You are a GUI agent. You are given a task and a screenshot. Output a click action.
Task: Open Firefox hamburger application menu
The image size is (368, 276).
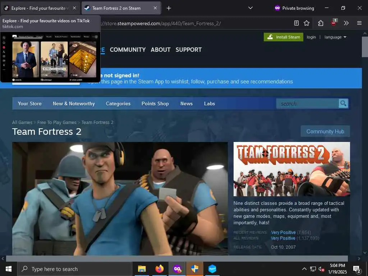pos(359,23)
